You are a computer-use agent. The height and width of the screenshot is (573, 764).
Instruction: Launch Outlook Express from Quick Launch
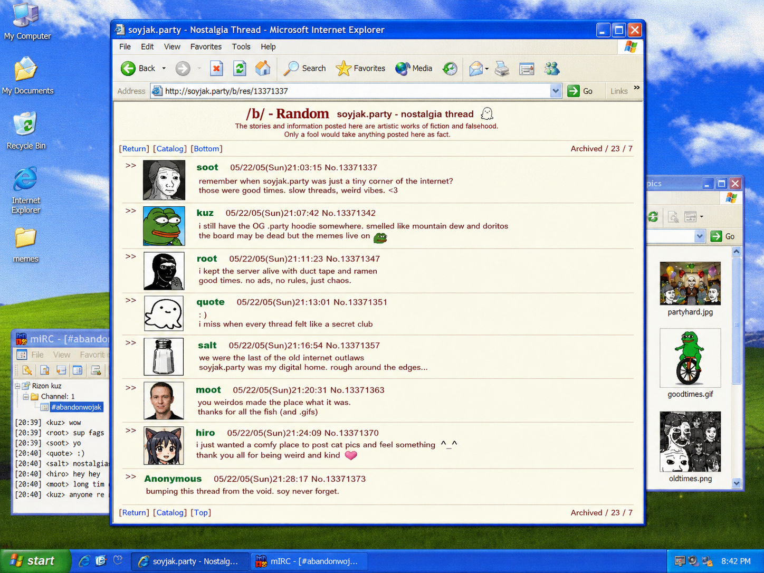[x=101, y=561]
